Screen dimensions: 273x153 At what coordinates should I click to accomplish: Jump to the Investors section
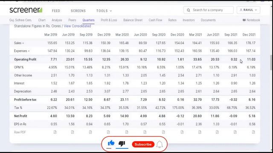click(189, 20)
